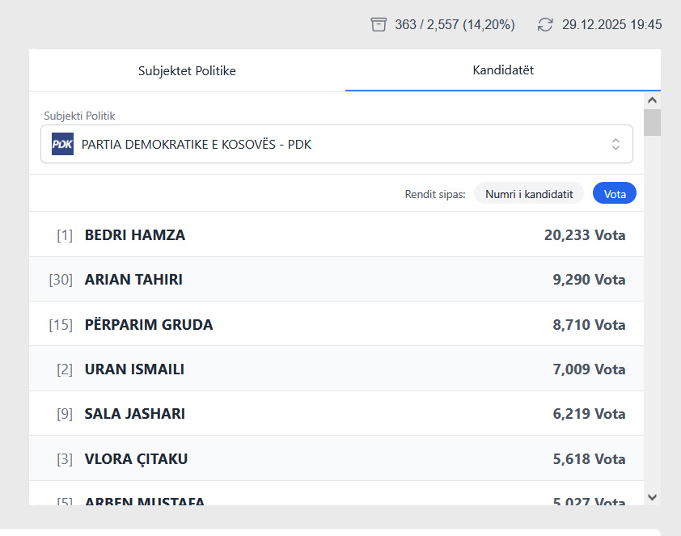The image size is (681, 536).
Task: Click the down arrow of the scrollbar
Action: (x=652, y=497)
